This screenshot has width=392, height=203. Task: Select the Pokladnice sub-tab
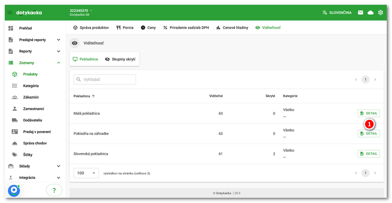point(85,59)
